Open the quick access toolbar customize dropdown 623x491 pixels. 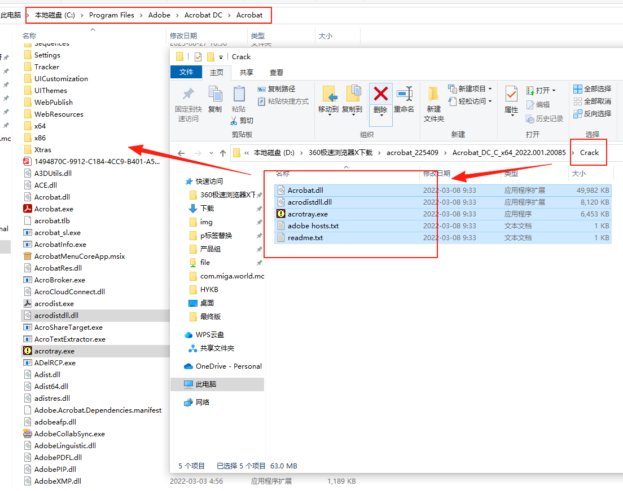point(221,57)
